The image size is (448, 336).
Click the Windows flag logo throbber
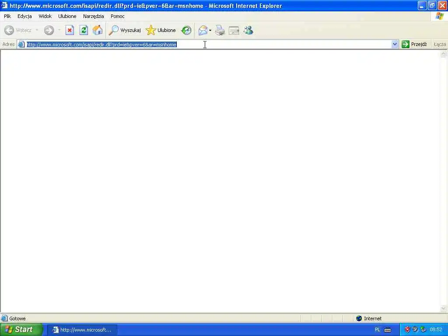[x=439, y=16]
